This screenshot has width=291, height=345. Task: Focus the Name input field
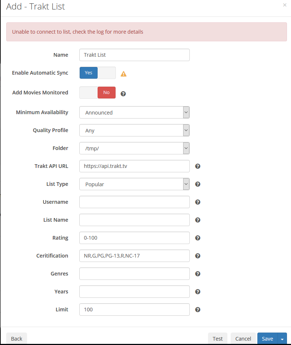point(135,55)
